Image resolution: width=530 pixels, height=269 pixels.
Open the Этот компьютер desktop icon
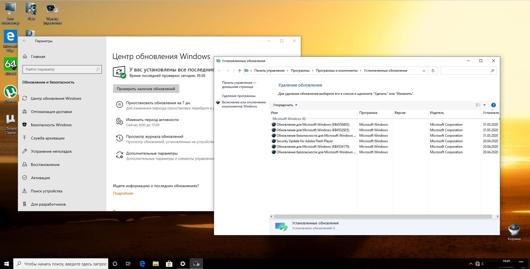pos(10,13)
